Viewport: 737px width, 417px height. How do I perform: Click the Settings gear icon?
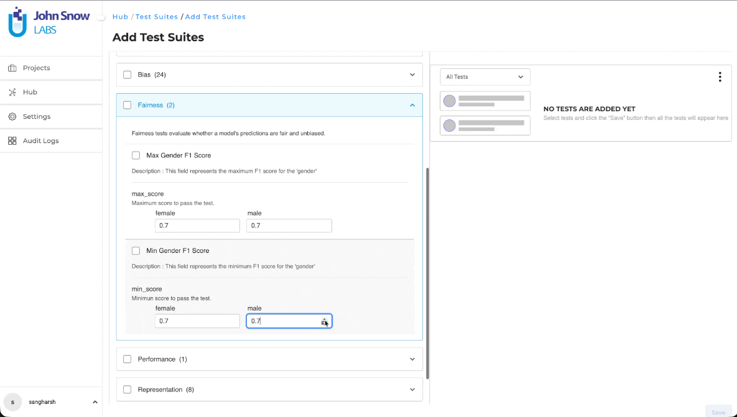[x=12, y=116]
